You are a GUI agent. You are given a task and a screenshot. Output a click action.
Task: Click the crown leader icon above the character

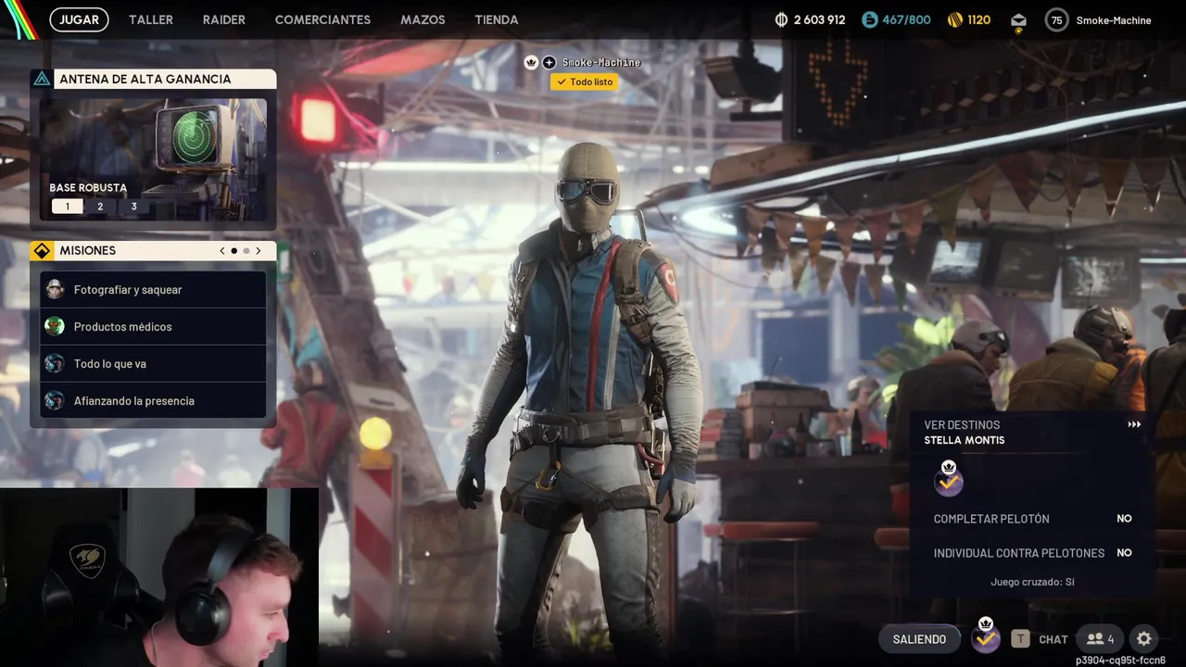point(531,62)
